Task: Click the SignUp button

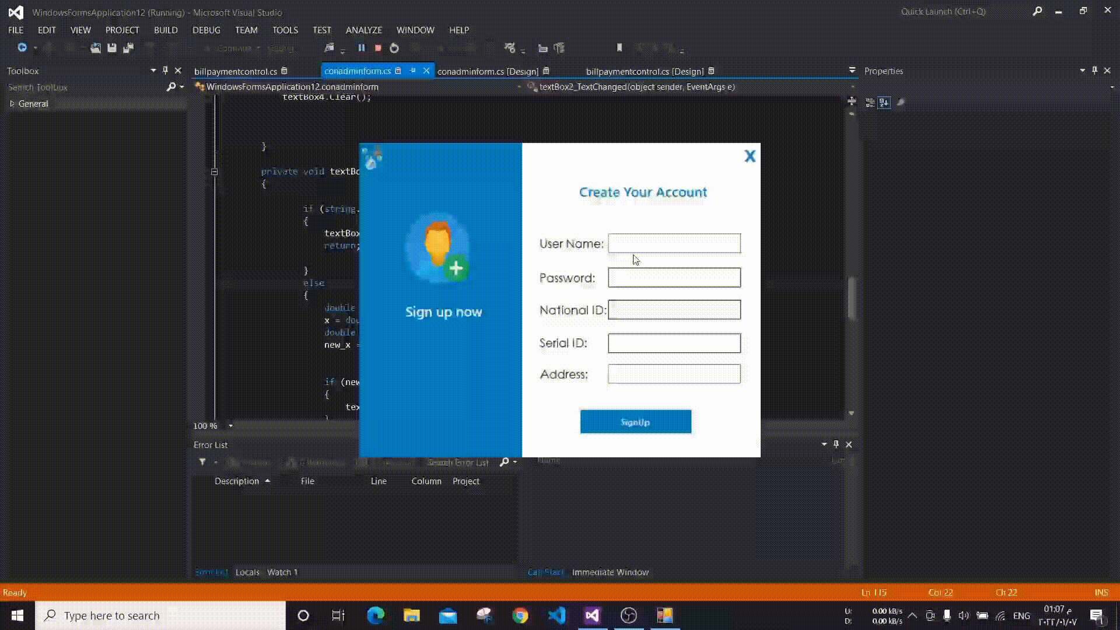Action: click(635, 422)
